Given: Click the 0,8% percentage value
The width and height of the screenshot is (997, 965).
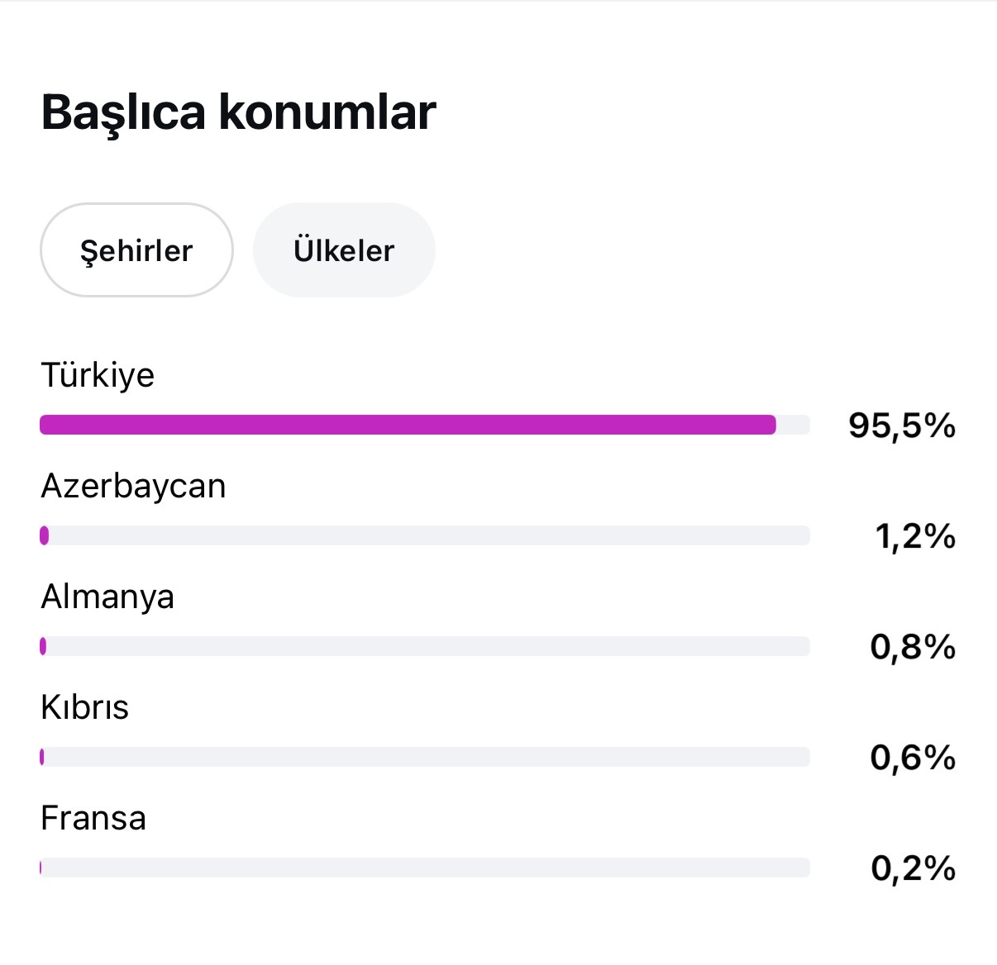Looking at the screenshot, I should (913, 647).
